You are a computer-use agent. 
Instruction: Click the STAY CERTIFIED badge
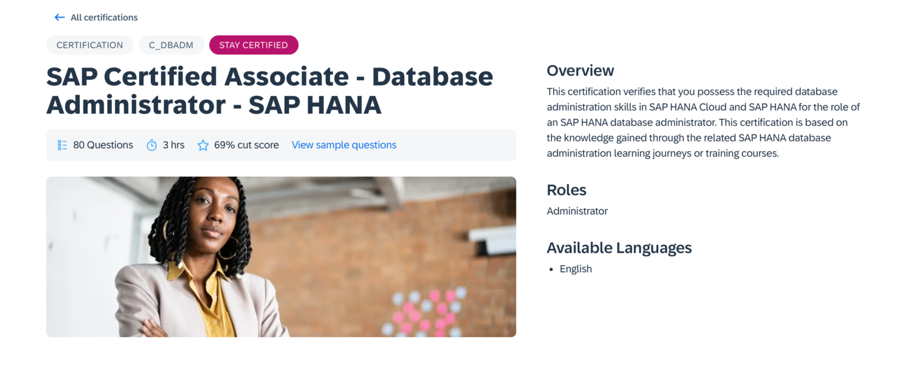tap(253, 45)
